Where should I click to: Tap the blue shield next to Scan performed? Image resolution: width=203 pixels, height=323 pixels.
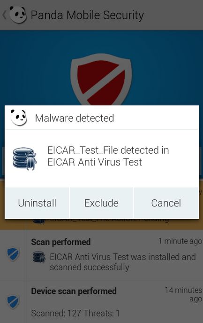(x=13, y=254)
